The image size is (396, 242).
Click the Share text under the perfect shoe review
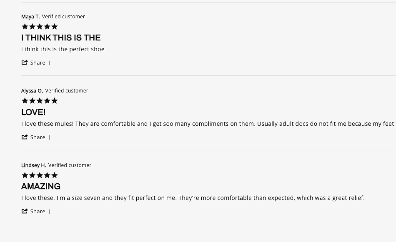[x=38, y=62]
